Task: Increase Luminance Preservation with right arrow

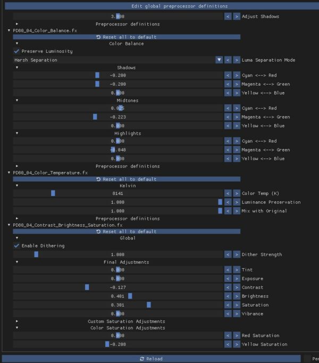Action: point(237,202)
